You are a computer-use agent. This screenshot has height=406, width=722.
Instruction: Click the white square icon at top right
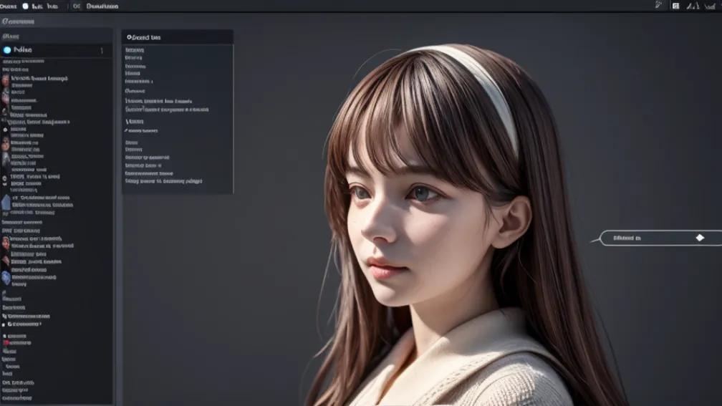pyautogui.click(x=675, y=6)
